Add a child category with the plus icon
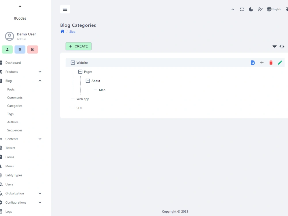 coord(262,62)
